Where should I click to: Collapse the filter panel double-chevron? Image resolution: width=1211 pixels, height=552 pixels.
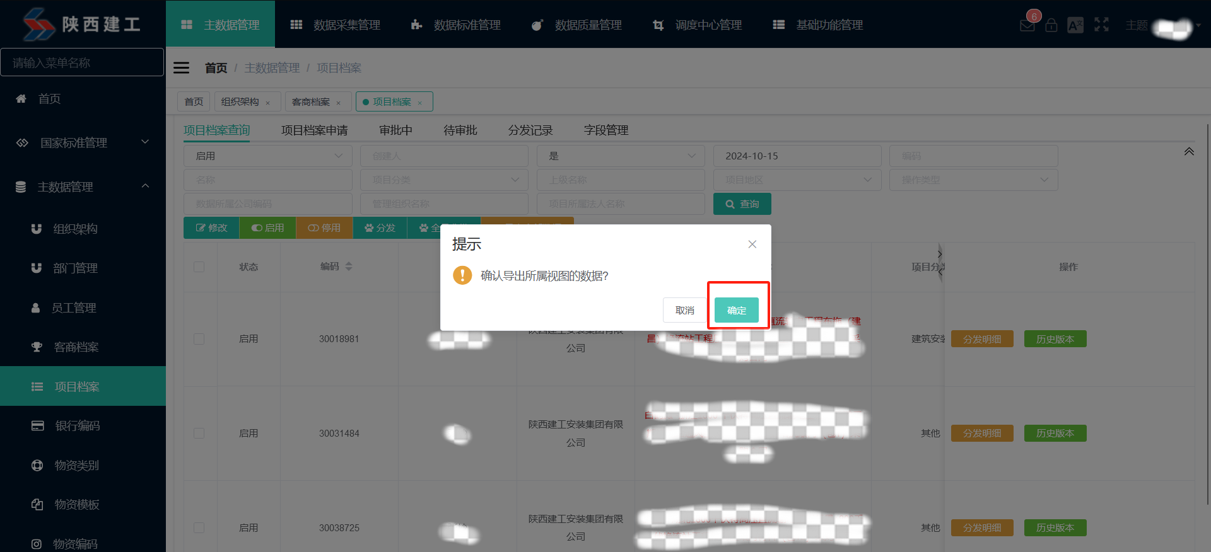1188,151
